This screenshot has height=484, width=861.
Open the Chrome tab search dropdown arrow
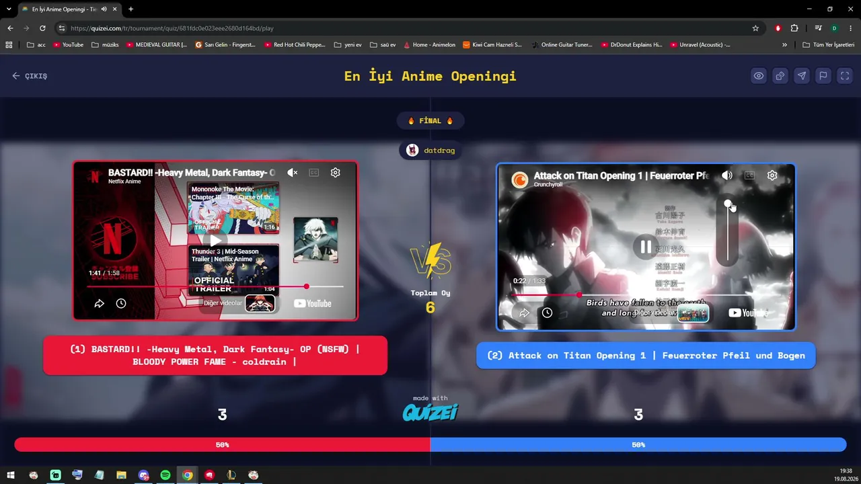(x=9, y=9)
